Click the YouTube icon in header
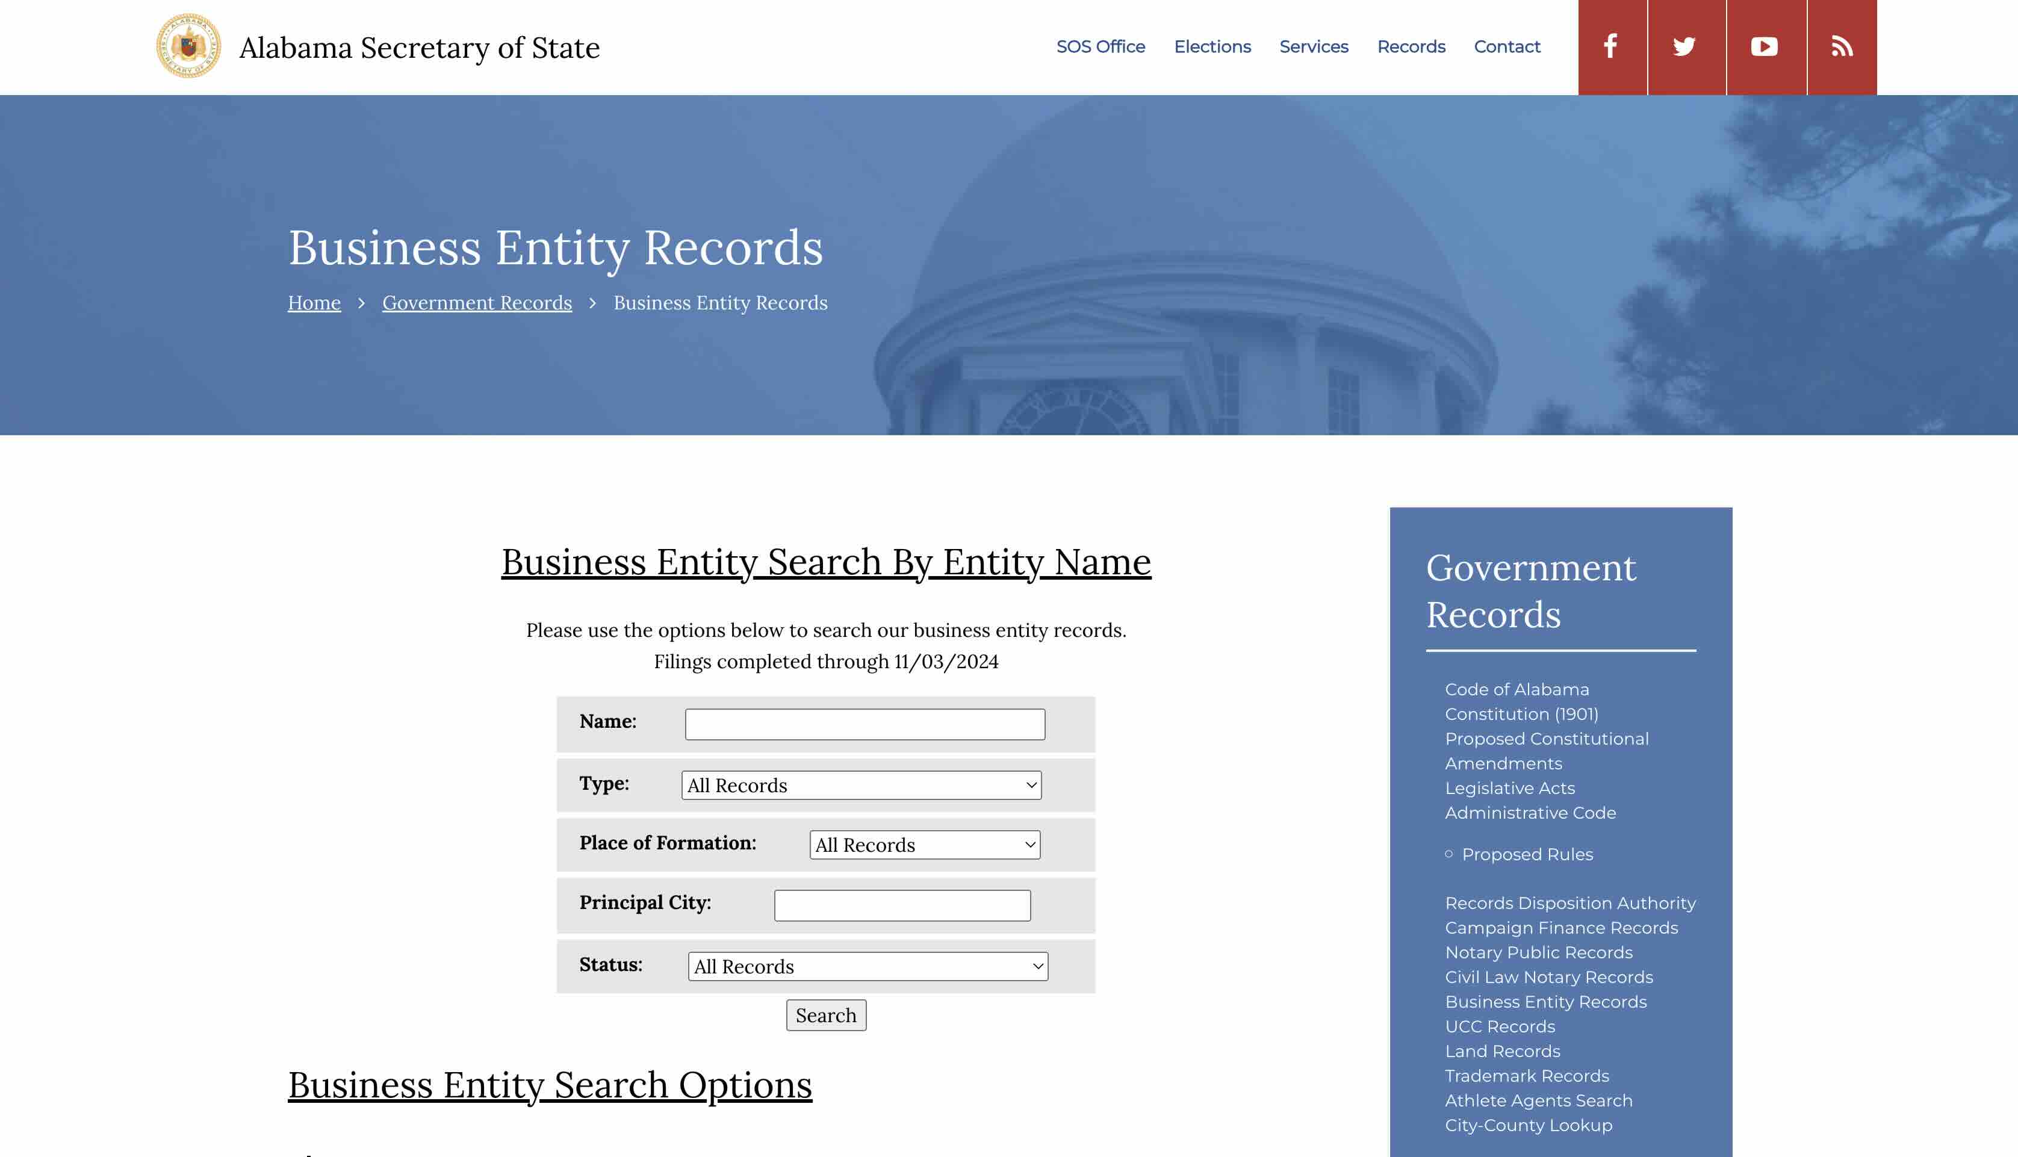 click(1763, 47)
